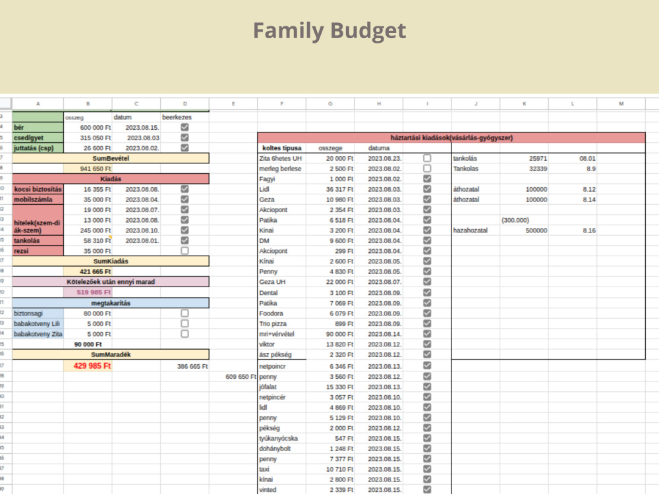Select the tyúkanyócska cell
Viewport: 659px width, 494px height.
pyautogui.click(x=281, y=438)
